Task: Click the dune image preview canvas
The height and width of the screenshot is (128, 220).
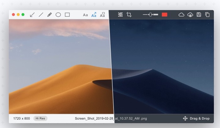Action: coord(111,66)
